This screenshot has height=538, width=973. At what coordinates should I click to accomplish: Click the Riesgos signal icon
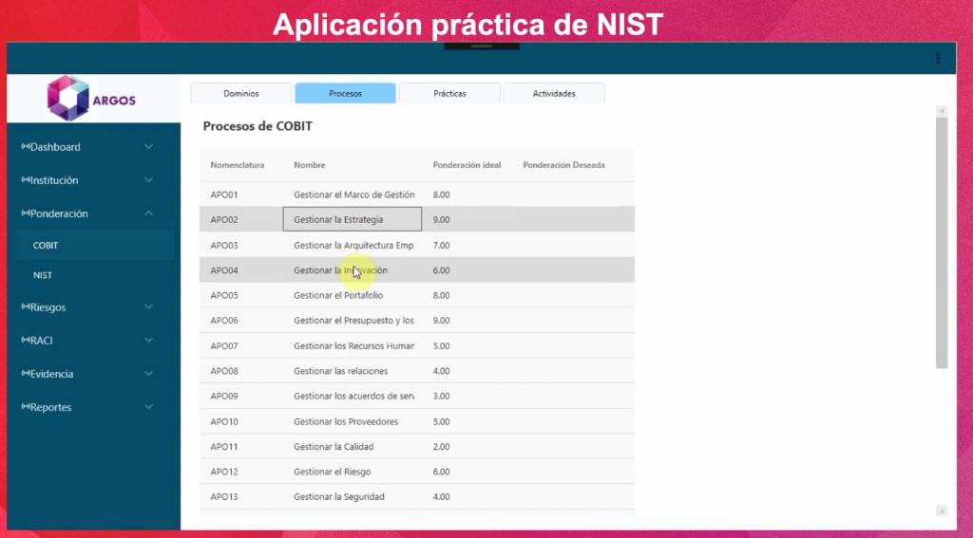coord(26,307)
